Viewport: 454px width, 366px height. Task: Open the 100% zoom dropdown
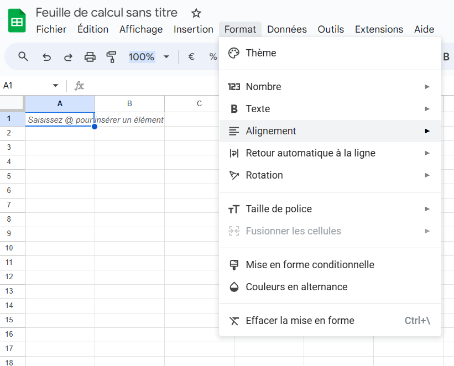tap(149, 57)
